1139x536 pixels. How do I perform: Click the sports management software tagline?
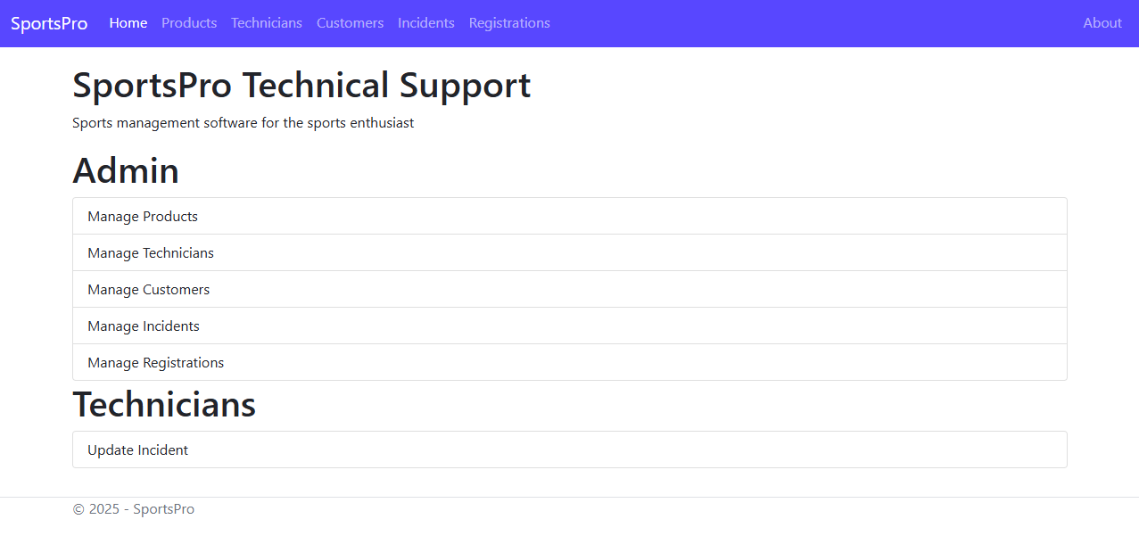243,123
